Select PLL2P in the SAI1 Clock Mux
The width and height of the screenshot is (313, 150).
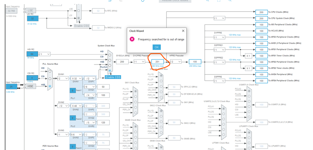point(136,97)
